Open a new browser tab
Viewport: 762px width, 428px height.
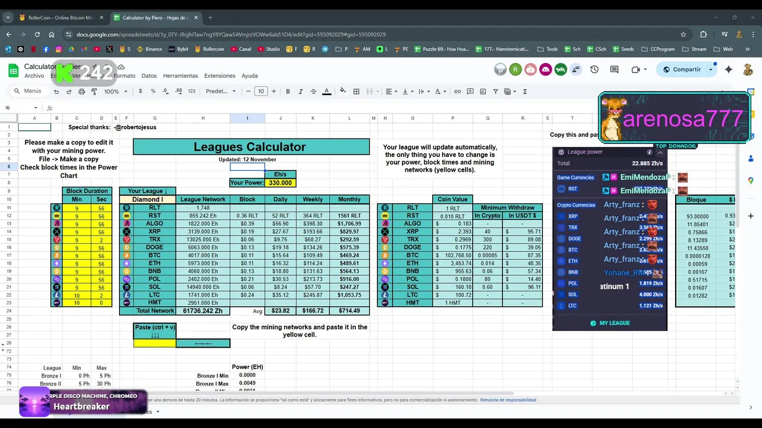coord(210,17)
